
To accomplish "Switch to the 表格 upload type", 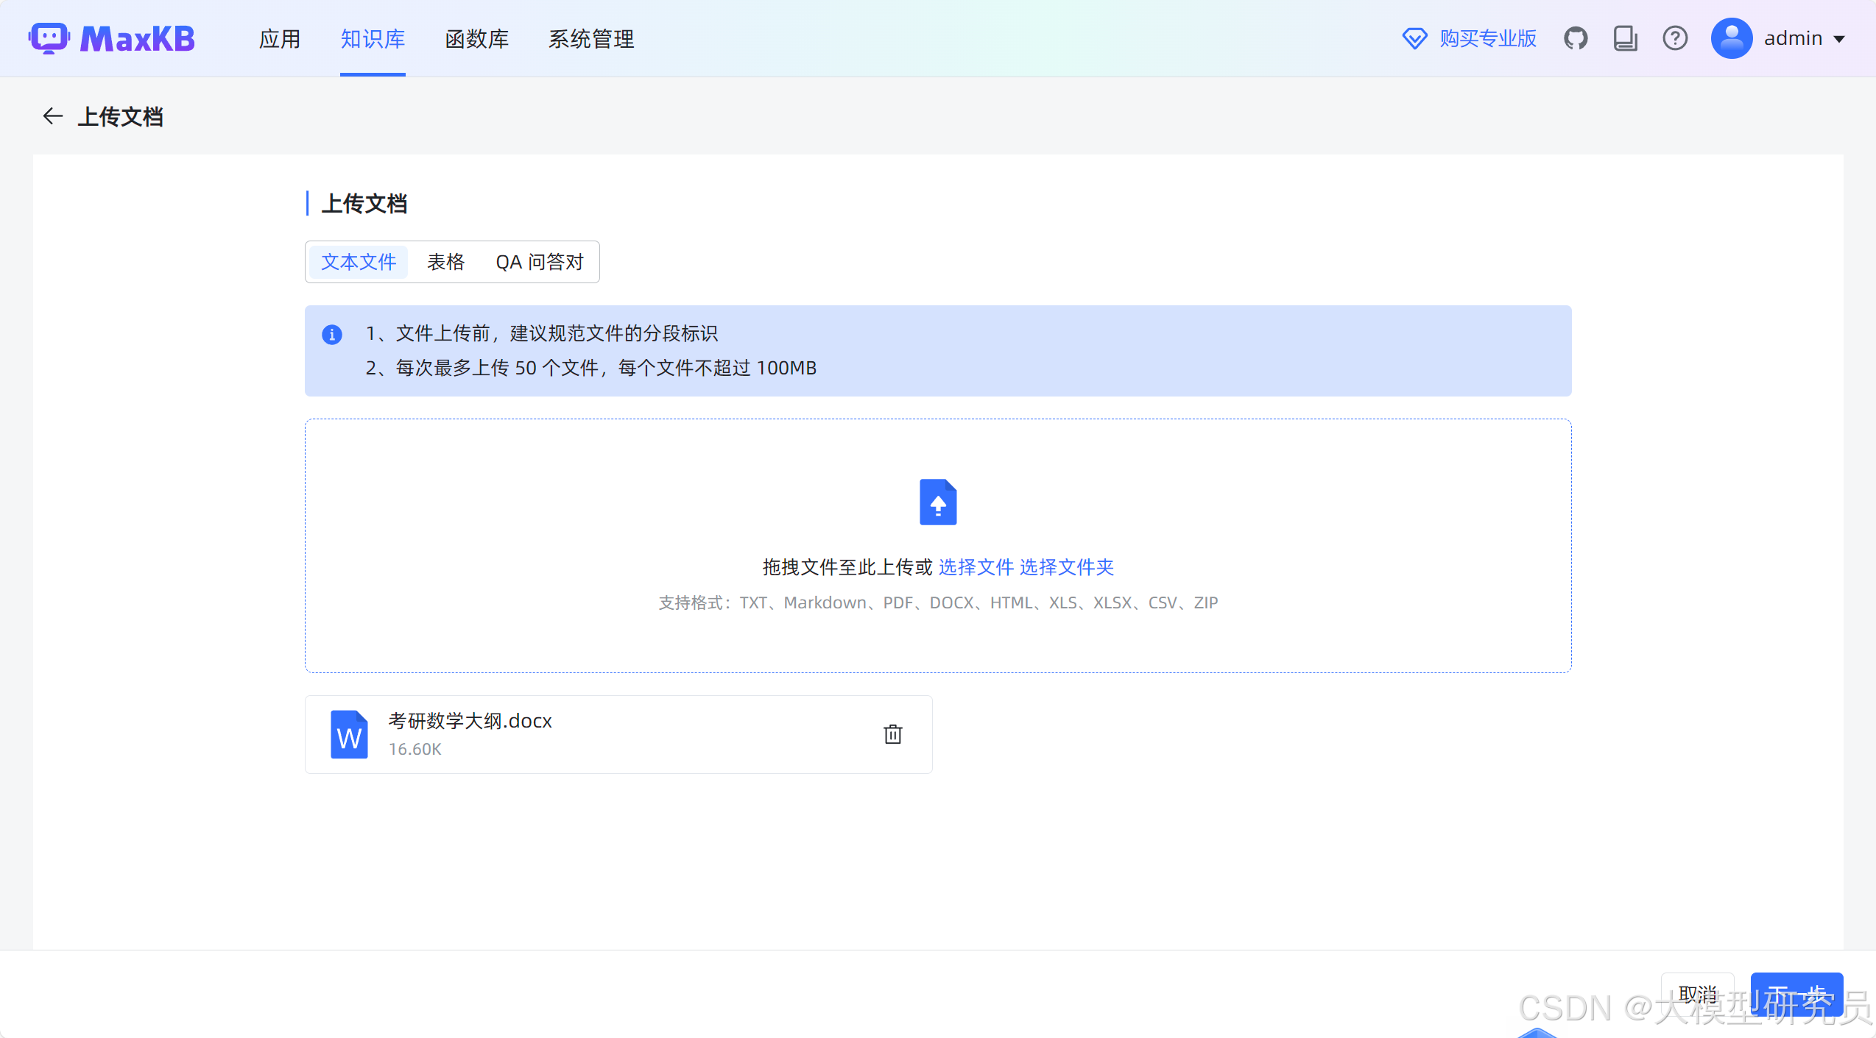I will [445, 262].
